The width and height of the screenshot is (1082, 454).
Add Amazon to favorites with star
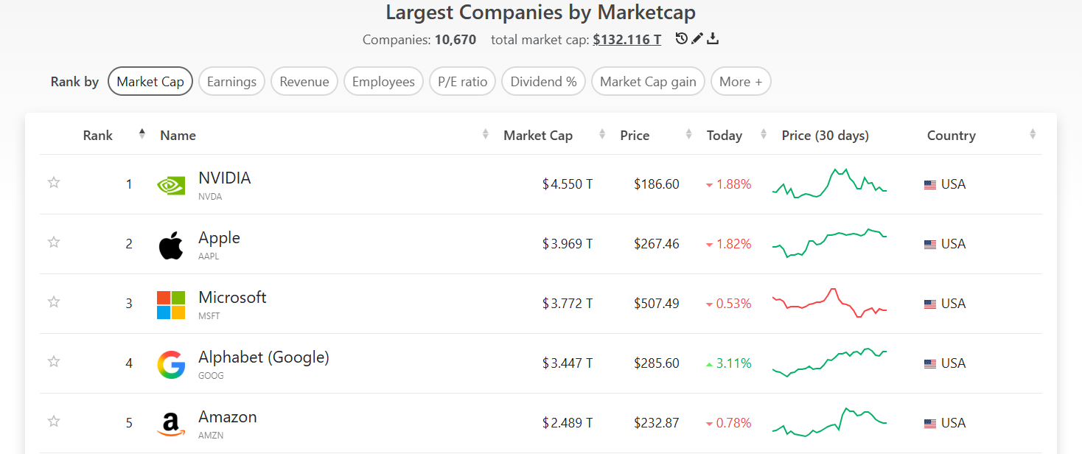pos(54,422)
